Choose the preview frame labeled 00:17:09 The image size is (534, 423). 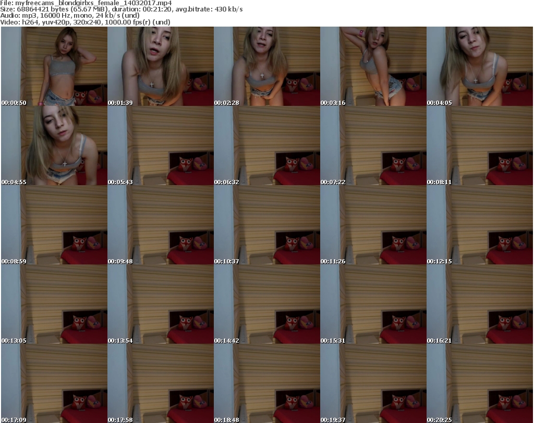(54, 383)
